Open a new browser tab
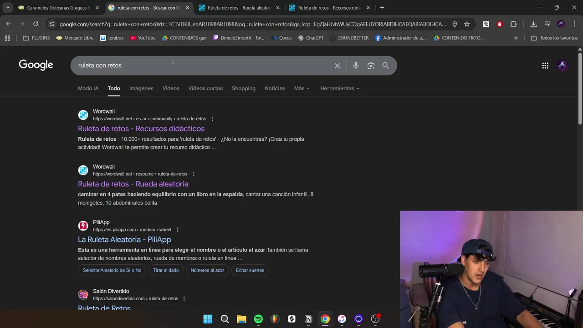583x328 pixels. pos(382,8)
